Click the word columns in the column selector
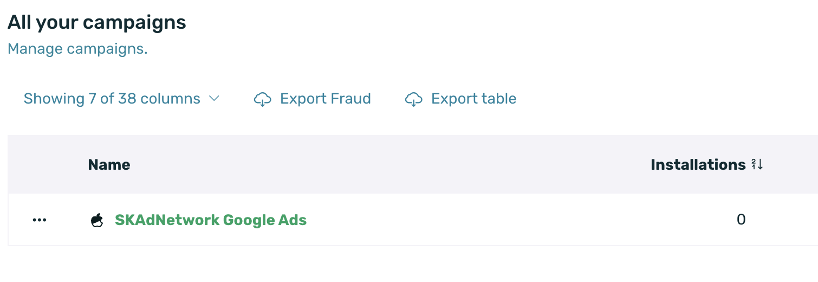 (x=170, y=99)
